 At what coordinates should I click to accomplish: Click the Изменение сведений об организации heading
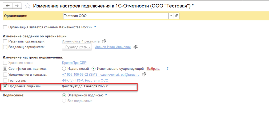click(x=35, y=36)
